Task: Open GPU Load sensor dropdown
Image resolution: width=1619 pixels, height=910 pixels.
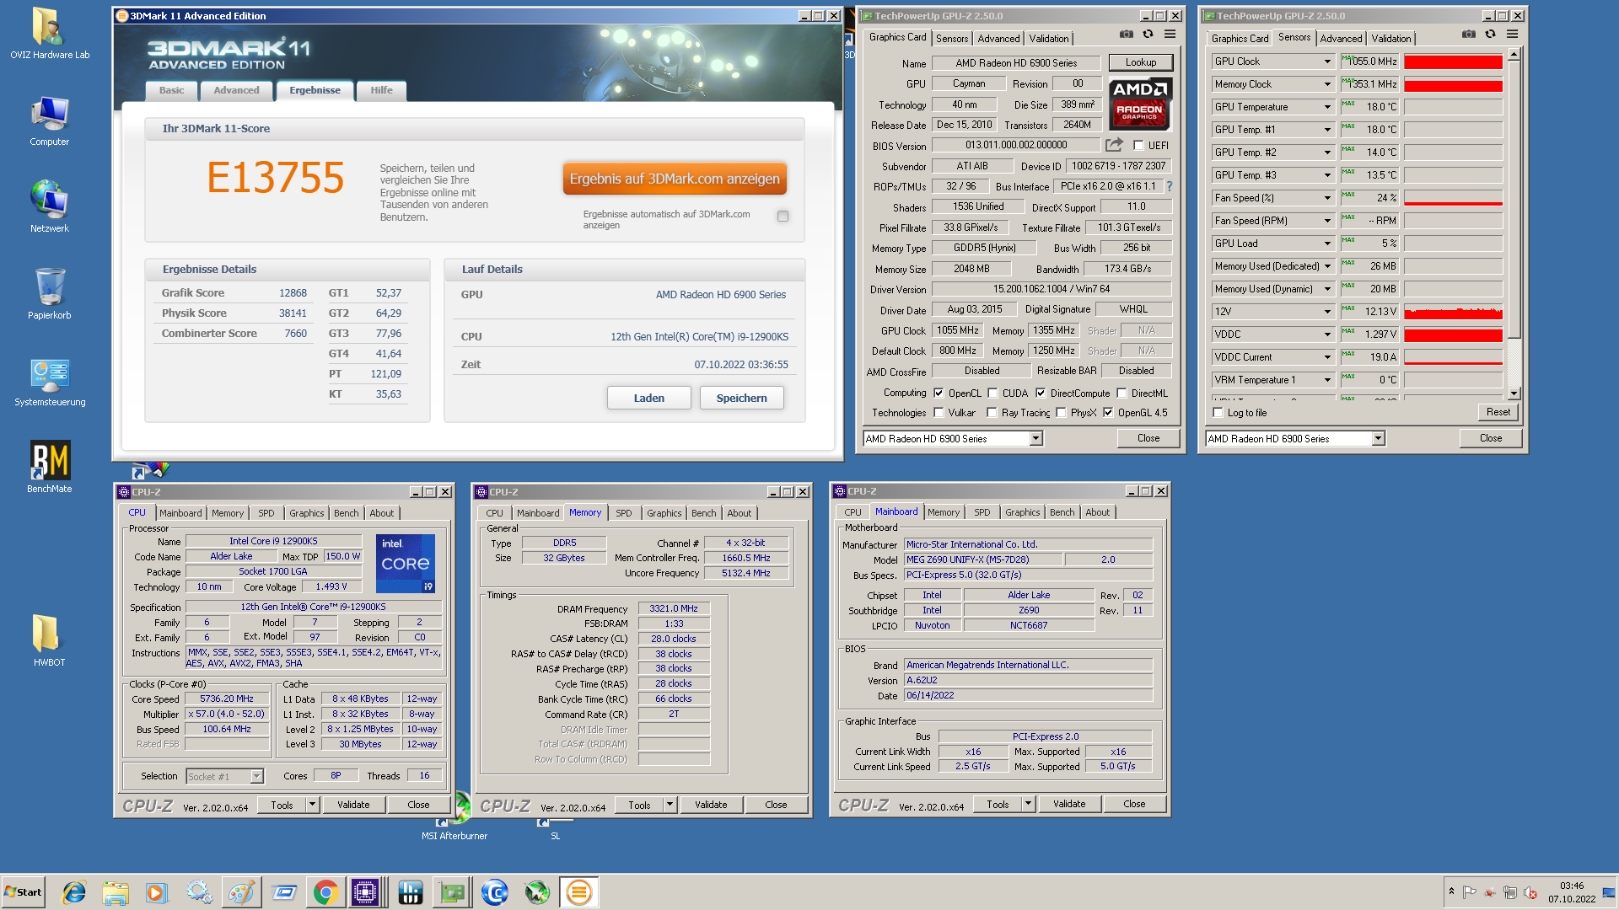Action: [x=1327, y=244]
